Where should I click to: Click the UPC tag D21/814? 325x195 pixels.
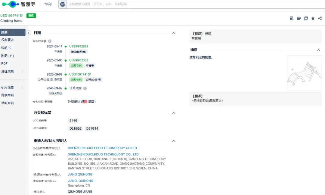click(92, 128)
